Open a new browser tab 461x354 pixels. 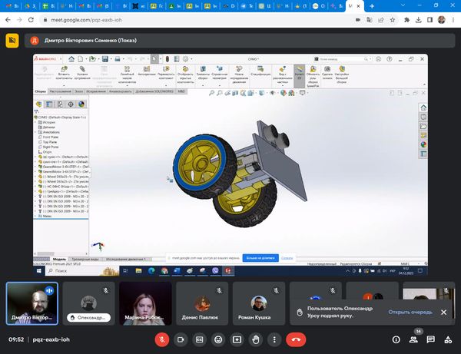[372, 6]
